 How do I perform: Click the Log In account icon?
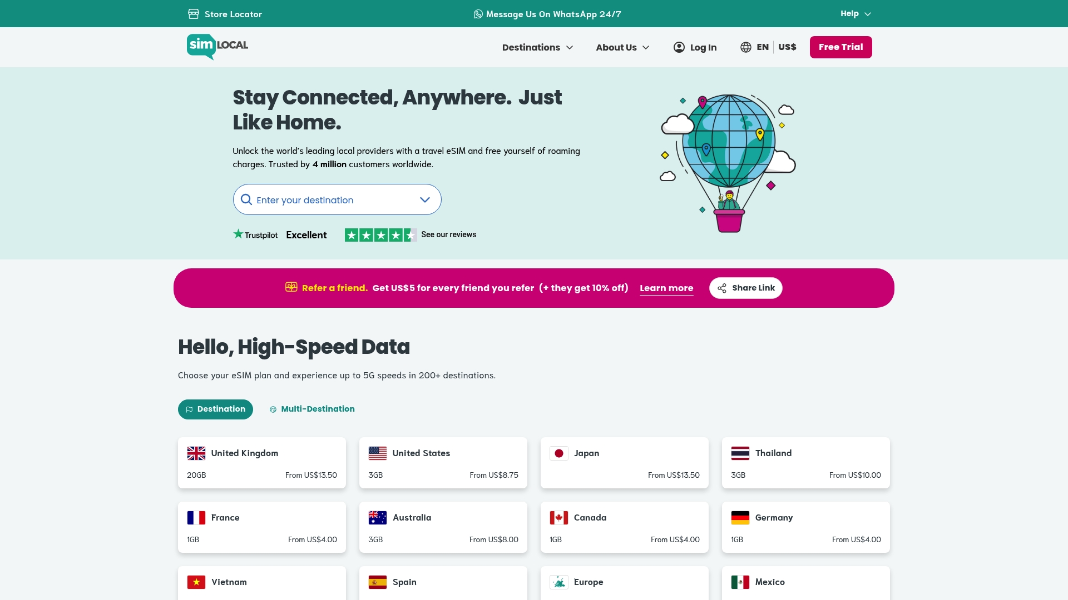point(679,47)
